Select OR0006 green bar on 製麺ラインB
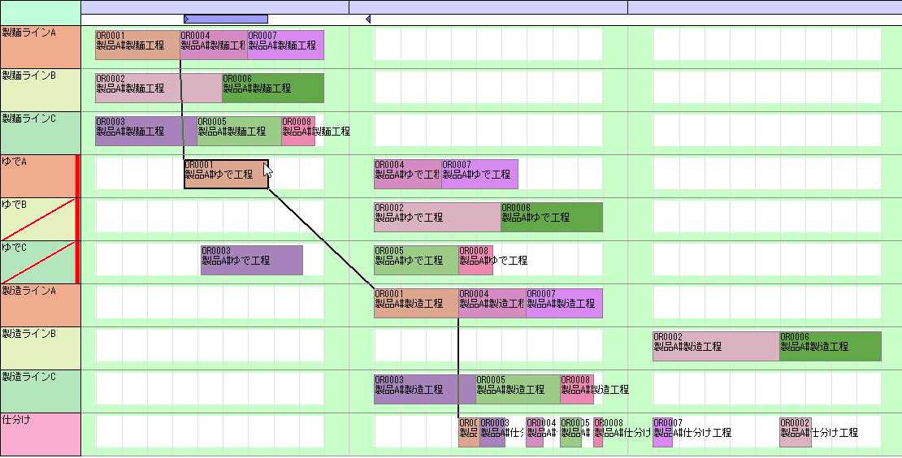 (272, 89)
